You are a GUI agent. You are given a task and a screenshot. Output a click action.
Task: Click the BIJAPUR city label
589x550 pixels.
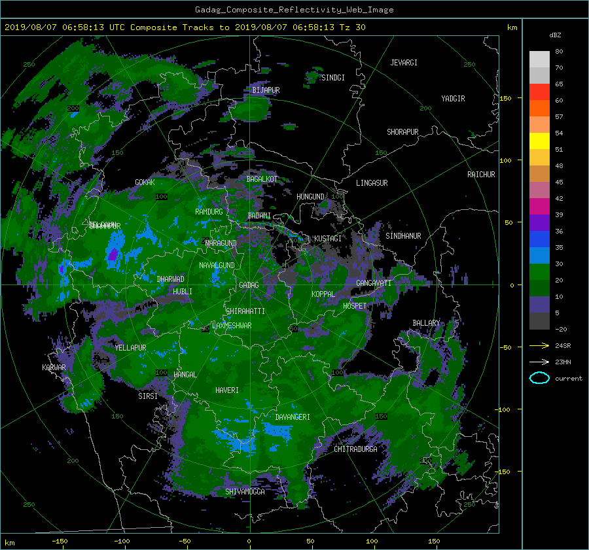(266, 90)
